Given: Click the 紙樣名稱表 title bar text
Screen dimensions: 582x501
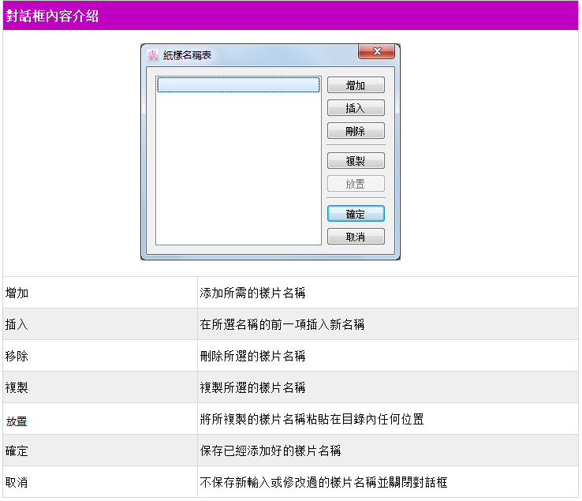Looking at the screenshot, I should click(x=187, y=55).
